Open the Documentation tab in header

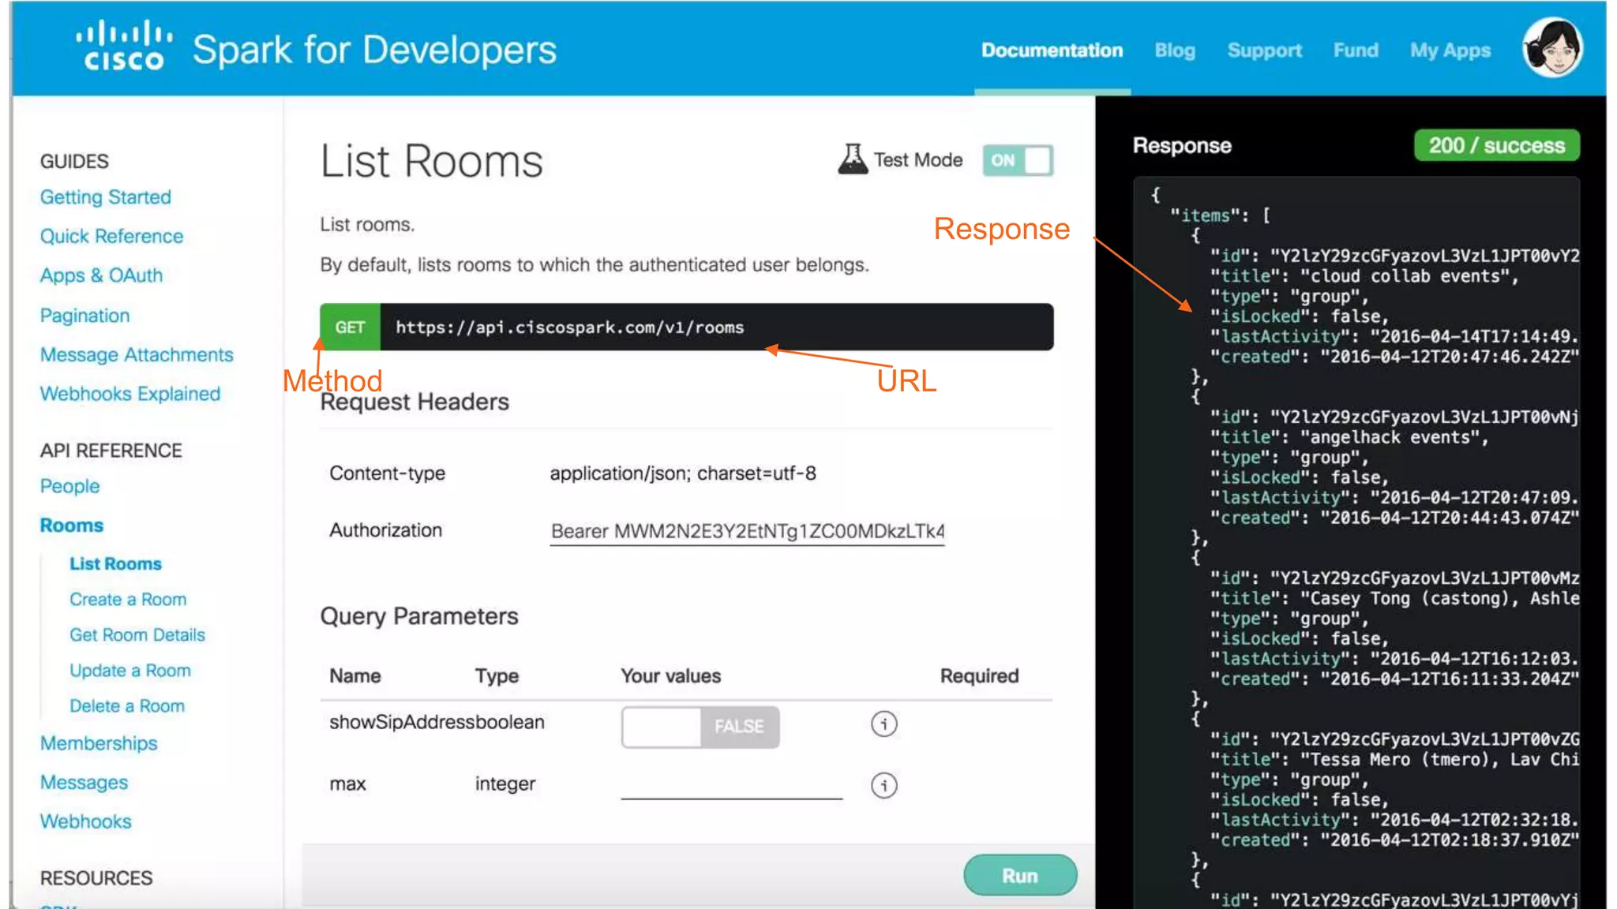tap(1052, 50)
